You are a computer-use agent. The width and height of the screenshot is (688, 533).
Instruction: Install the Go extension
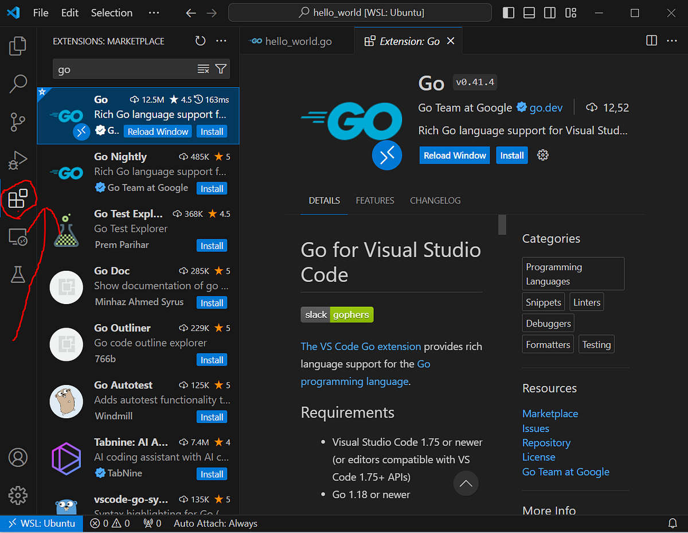tap(511, 155)
